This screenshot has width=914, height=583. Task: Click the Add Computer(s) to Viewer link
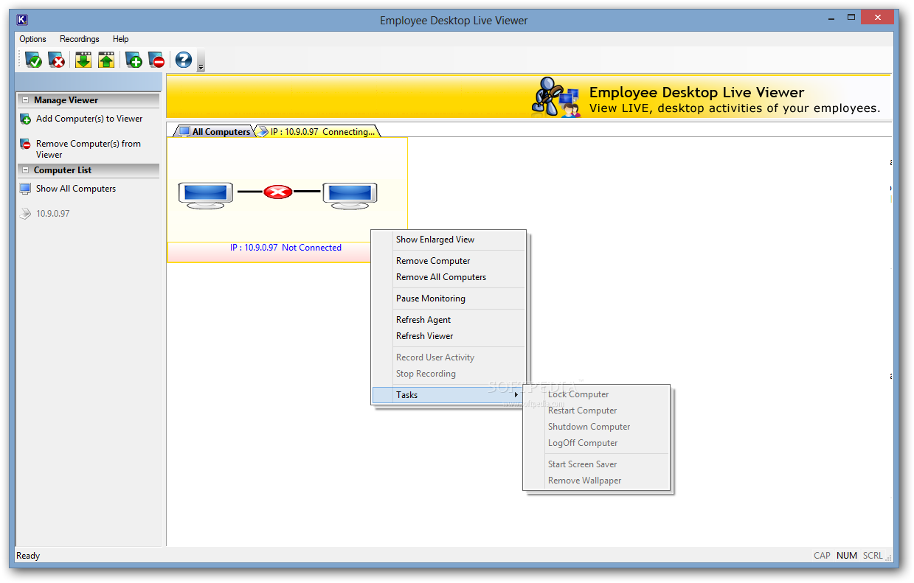point(89,119)
